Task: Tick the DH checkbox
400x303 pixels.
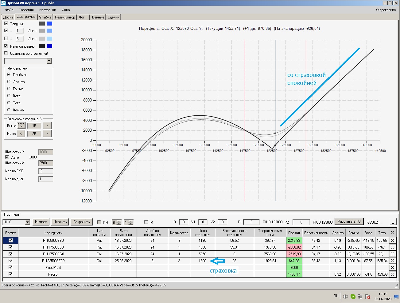Action: [x=99, y=222]
